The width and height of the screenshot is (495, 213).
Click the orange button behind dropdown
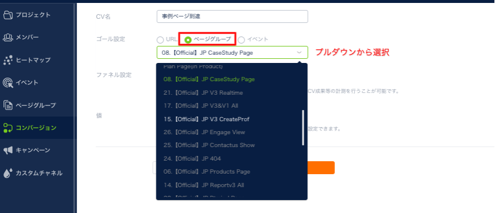321,168
